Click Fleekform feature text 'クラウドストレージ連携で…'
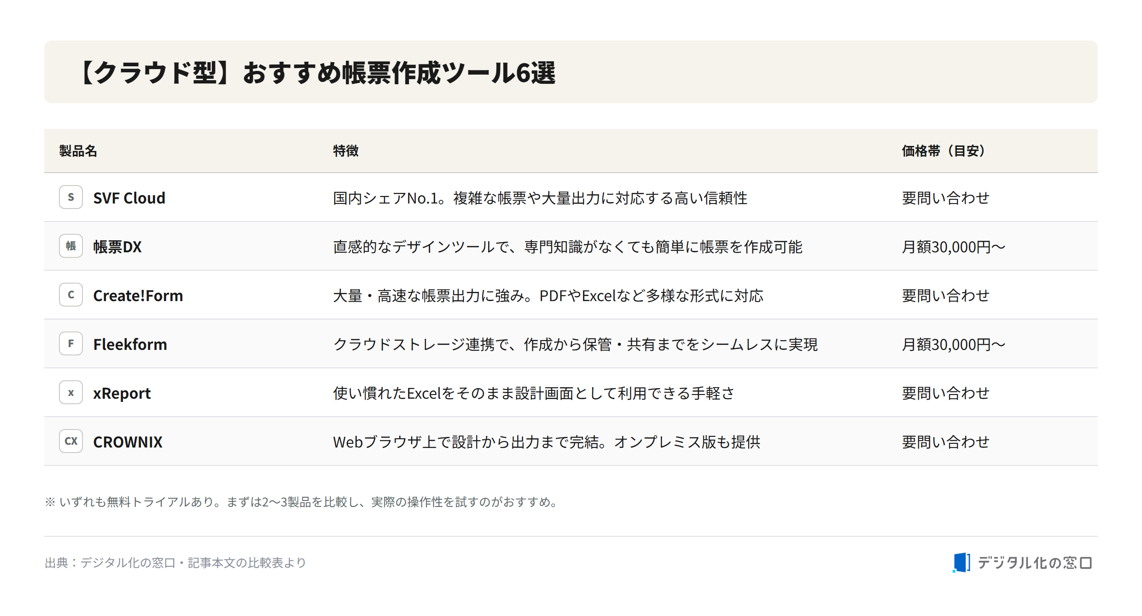This screenshot has height=616, width=1142. tap(575, 344)
